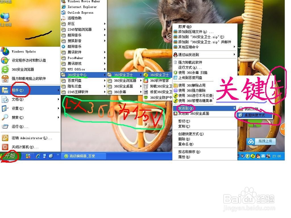Click 注销 Administrator key icon

click(x=5, y=138)
